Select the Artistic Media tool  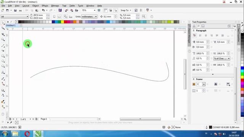[x=3, y=51]
